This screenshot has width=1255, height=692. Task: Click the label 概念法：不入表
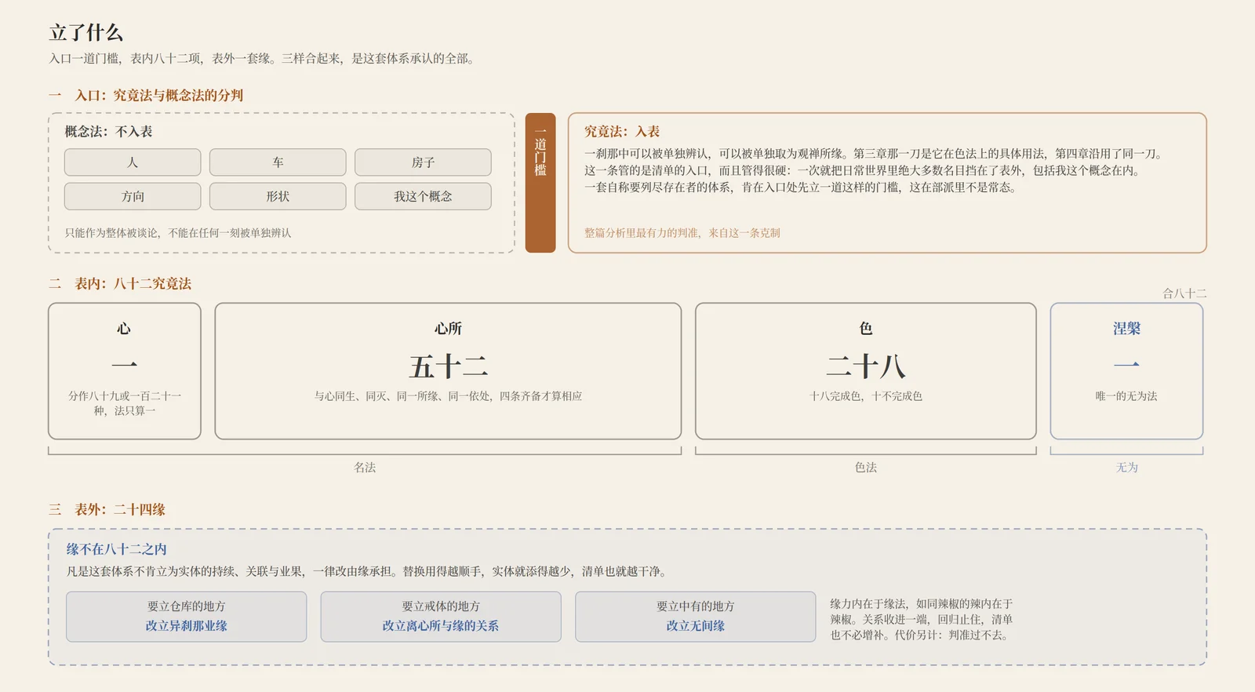click(x=108, y=131)
